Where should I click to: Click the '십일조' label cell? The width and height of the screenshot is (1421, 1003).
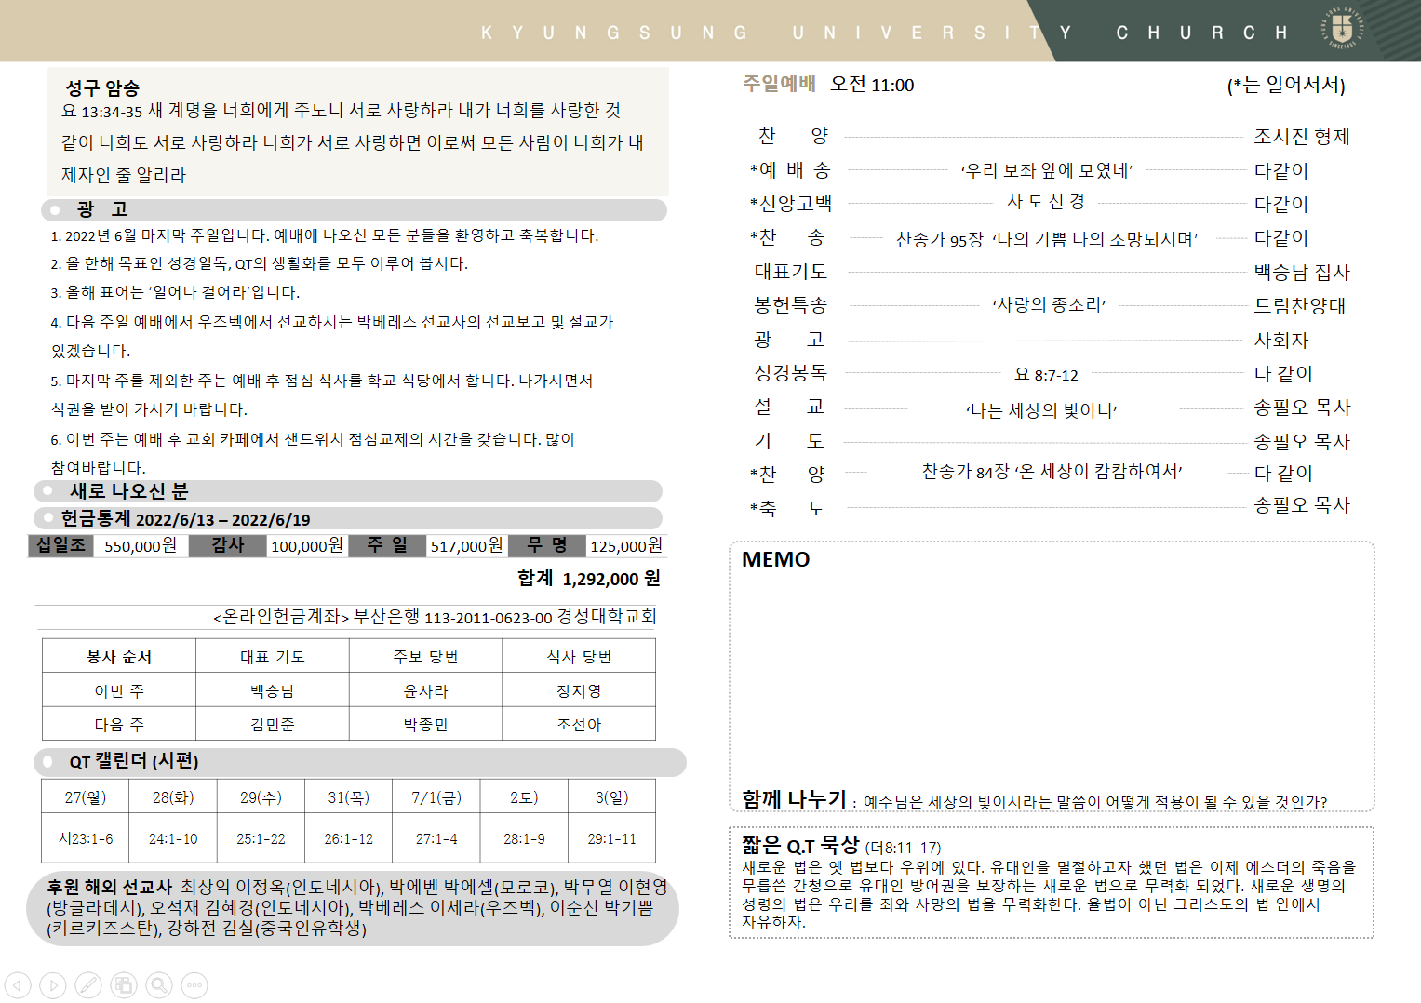tap(60, 545)
